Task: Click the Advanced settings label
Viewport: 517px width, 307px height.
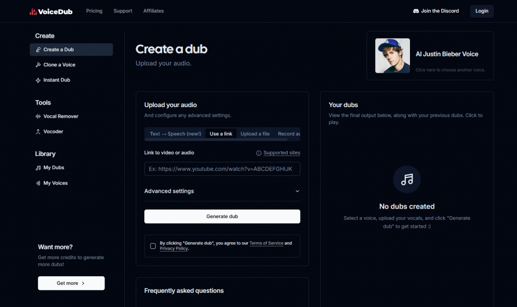Action: click(169, 191)
